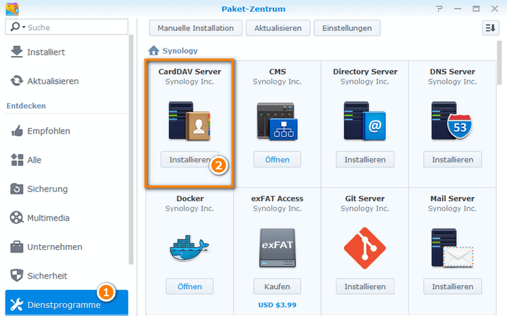Viewport: 507px width, 316px height.
Task: Click the sidebar vertical scrollbar
Action: [131, 150]
